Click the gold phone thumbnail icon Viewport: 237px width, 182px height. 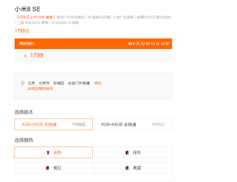click(x=48, y=153)
